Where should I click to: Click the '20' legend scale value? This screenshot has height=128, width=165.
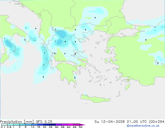(45, 127)
